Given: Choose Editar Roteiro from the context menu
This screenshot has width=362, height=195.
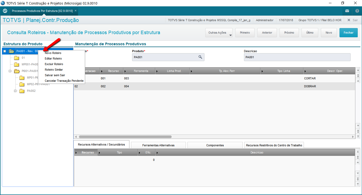Looking at the screenshot, I should tap(53, 58).
